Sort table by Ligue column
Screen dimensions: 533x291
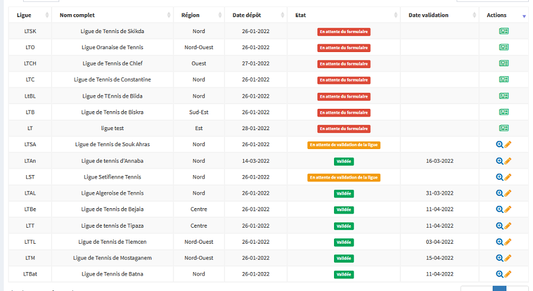click(x=30, y=15)
